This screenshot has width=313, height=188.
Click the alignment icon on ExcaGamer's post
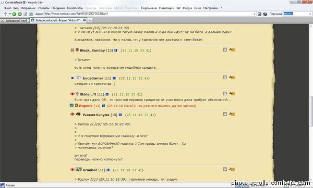(73, 78)
